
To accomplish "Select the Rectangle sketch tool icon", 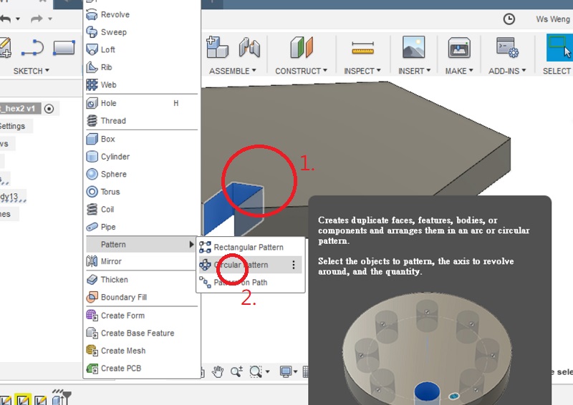I will pos(64,48).
